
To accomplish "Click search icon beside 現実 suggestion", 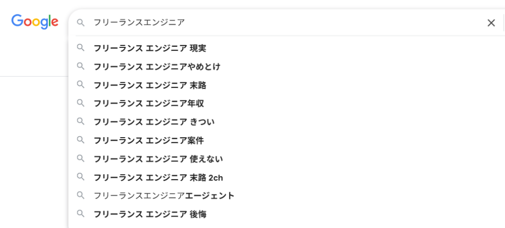I will tap(81, 48).
